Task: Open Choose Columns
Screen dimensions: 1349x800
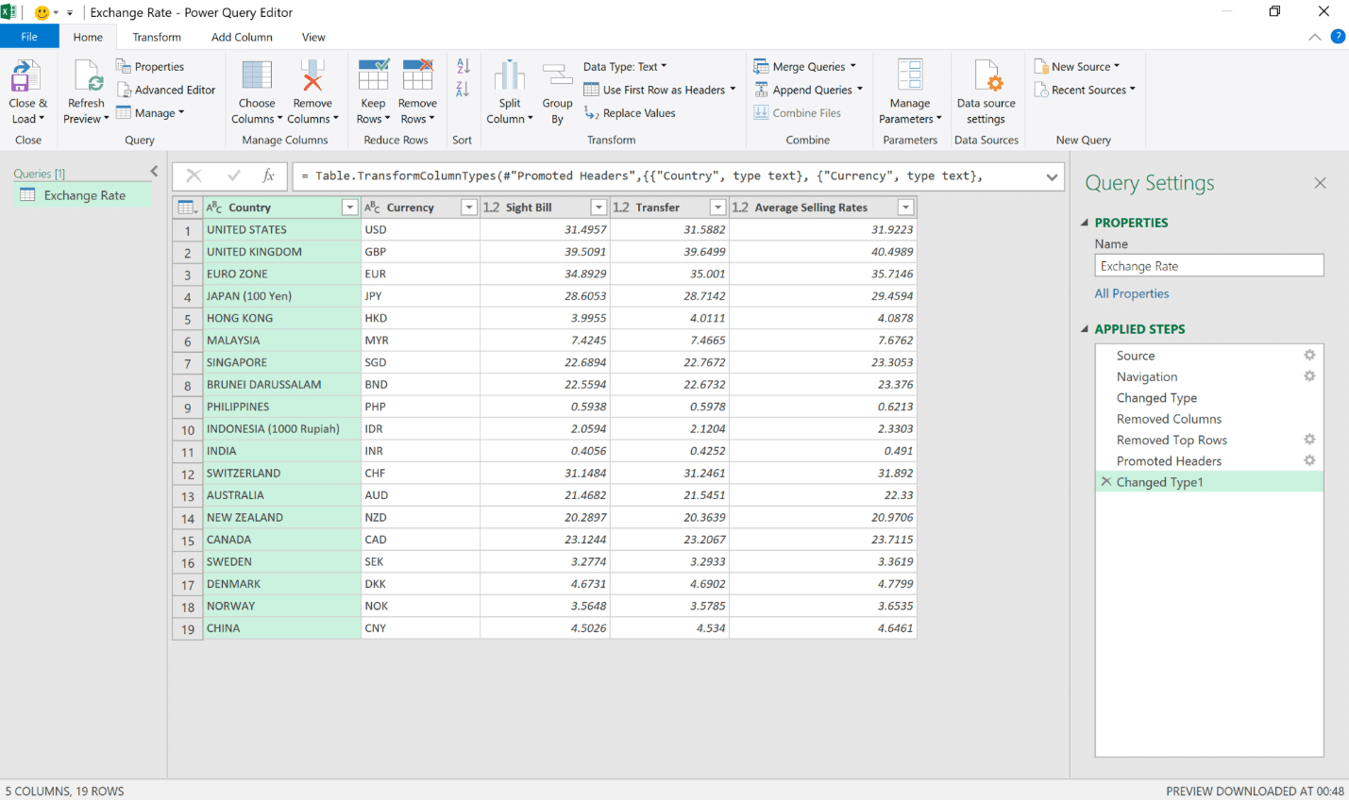Action: [x=256, y=92]
